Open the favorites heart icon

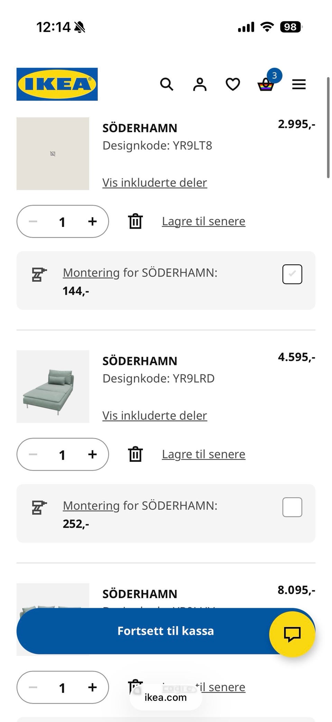click(x=233, y=84)
